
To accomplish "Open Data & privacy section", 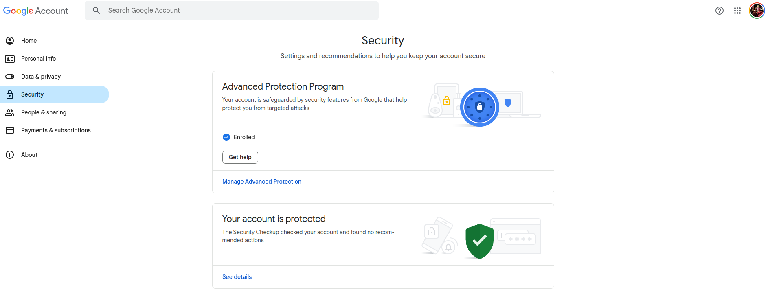I will 55,77.
